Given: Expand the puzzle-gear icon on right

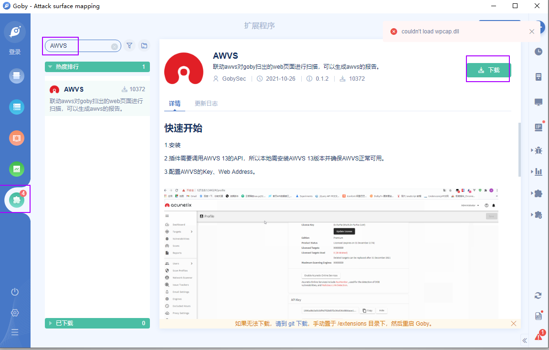Looking at the screenshot, I should 538,215.
